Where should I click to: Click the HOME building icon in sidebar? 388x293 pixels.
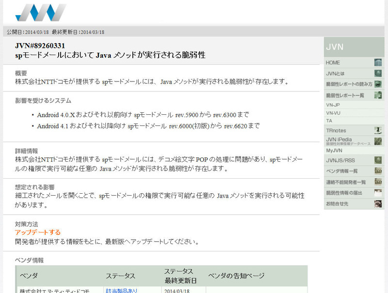pyautogui.click(x=378, y=62)
